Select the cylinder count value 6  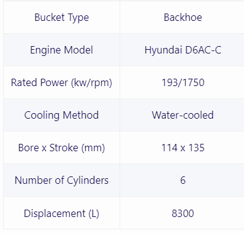pyautogui.click(x=183, y=180)
